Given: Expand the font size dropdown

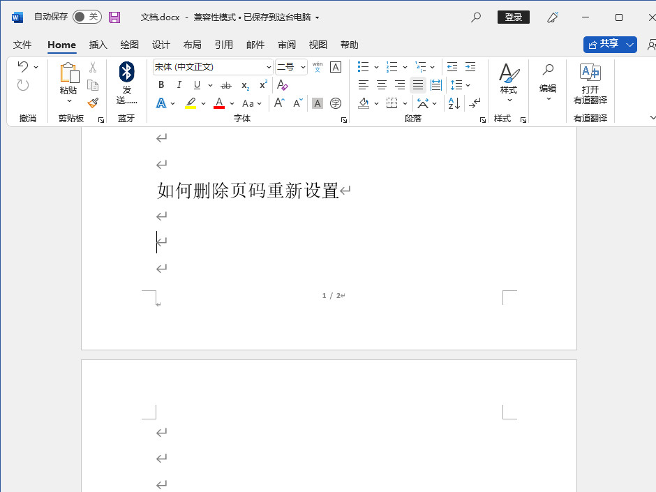Looking at the screenshot, I should (303, 67).
